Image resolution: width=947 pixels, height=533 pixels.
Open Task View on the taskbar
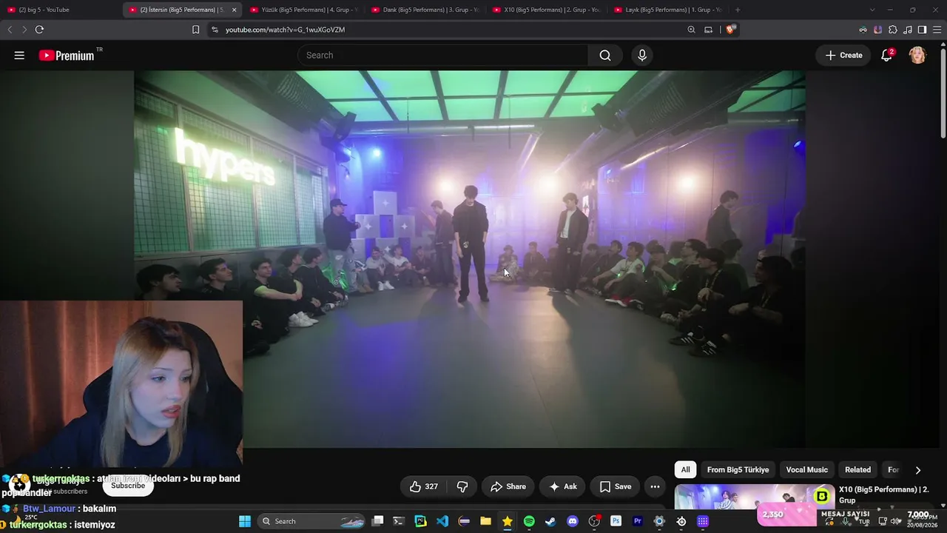click(377, 521)
